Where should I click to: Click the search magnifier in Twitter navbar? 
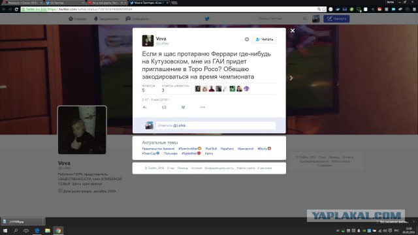pyautogui.click(x=304, y=19)
